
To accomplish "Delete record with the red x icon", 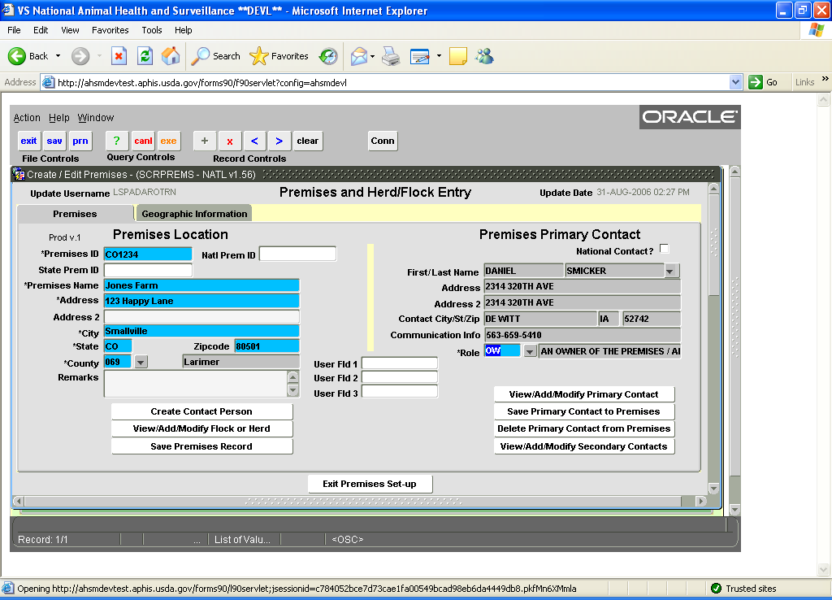I will click(230, 141).
